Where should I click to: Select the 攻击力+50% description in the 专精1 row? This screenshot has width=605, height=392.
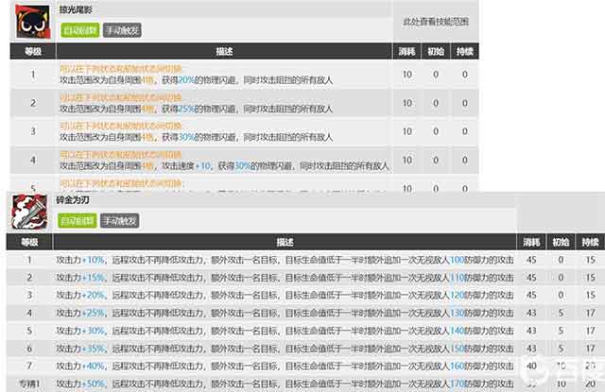point(285,383)
